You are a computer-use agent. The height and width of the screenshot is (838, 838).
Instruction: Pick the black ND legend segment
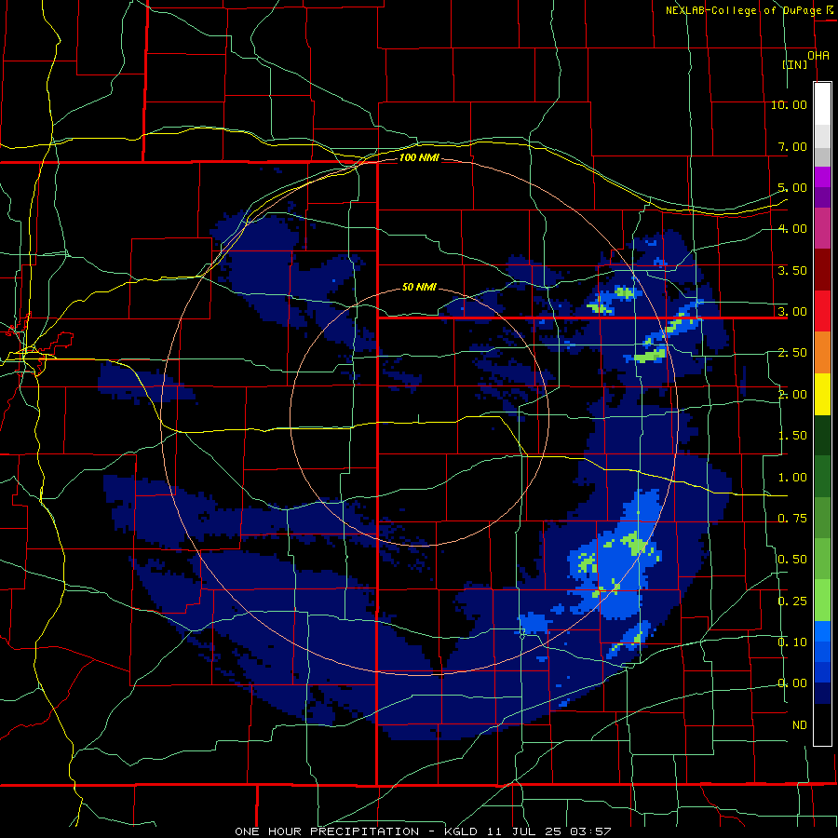(822, 724)
